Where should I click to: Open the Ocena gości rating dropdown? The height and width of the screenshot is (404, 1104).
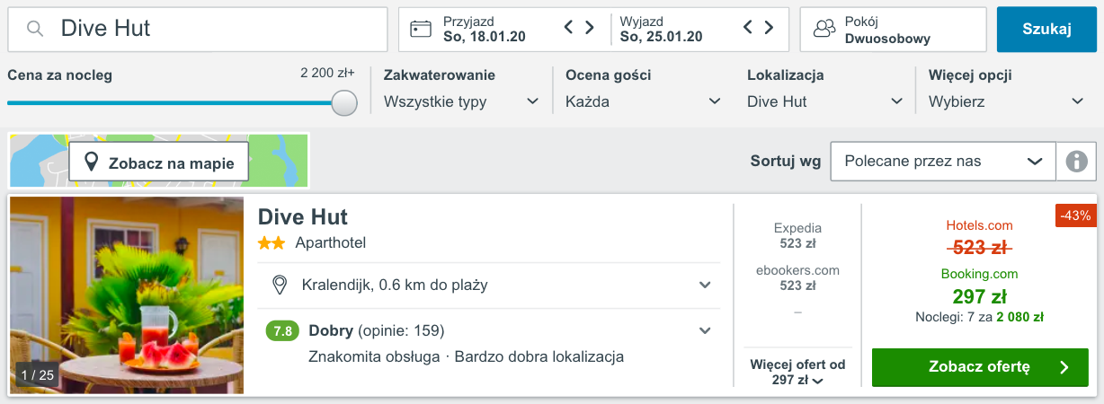[644, 101]
